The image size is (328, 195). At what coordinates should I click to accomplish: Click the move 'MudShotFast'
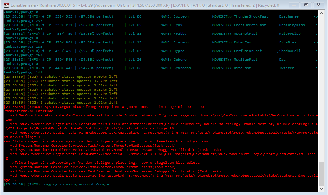click(245, 34)
